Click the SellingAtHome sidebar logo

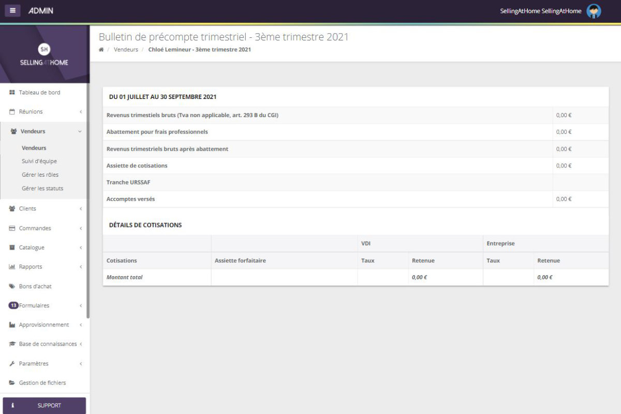click(44, 55)
